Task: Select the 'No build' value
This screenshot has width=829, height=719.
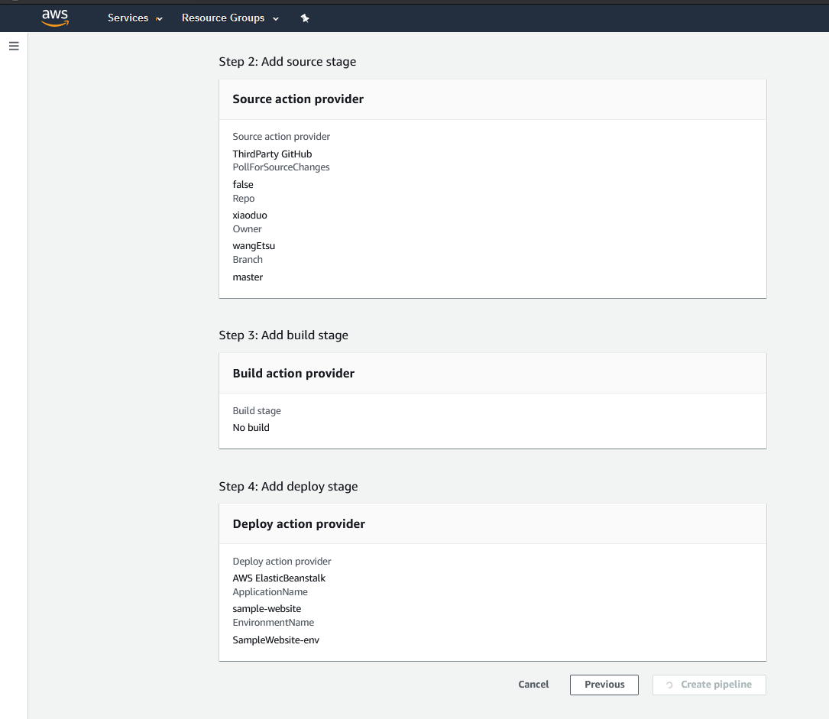Action: 251,427
